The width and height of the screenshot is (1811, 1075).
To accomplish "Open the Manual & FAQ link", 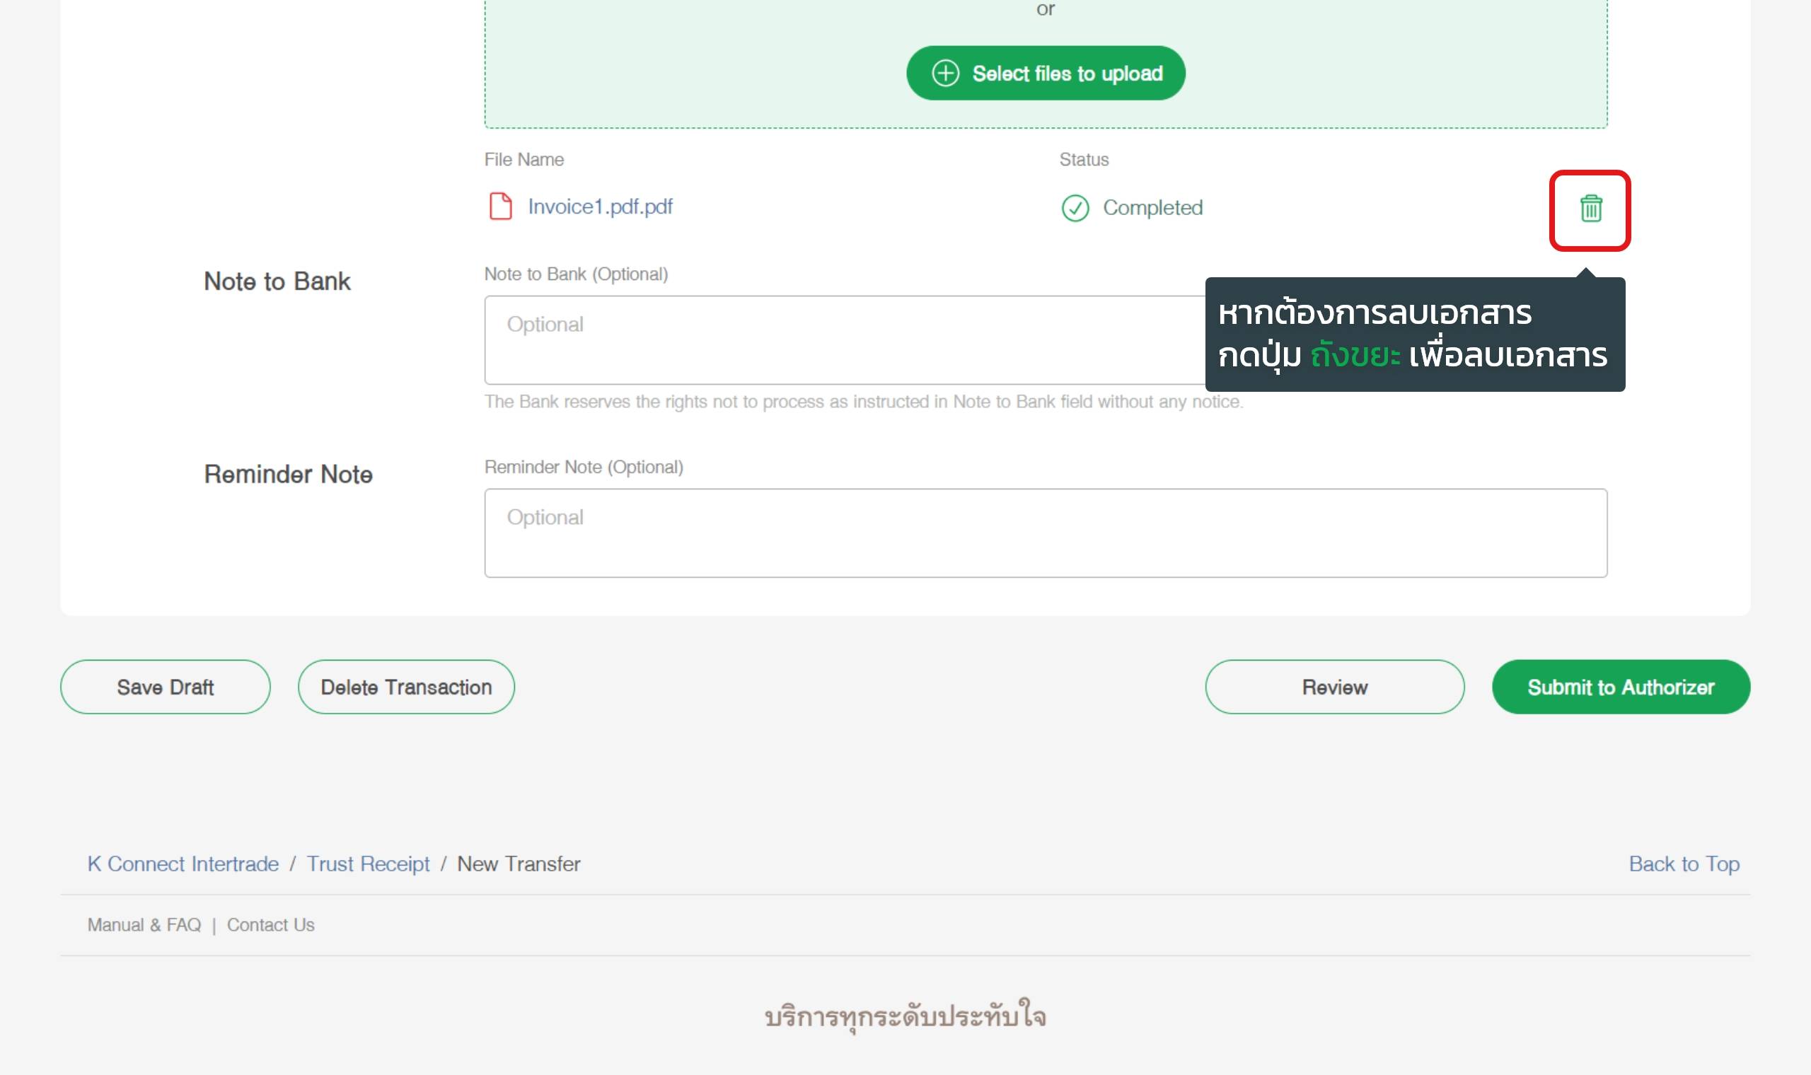I will click(144, 925).
